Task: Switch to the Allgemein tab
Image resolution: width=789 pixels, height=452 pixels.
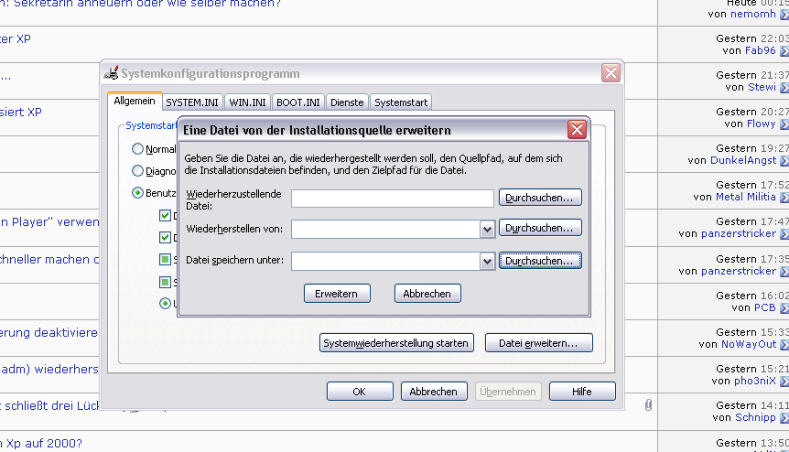Action: point(135,101)
